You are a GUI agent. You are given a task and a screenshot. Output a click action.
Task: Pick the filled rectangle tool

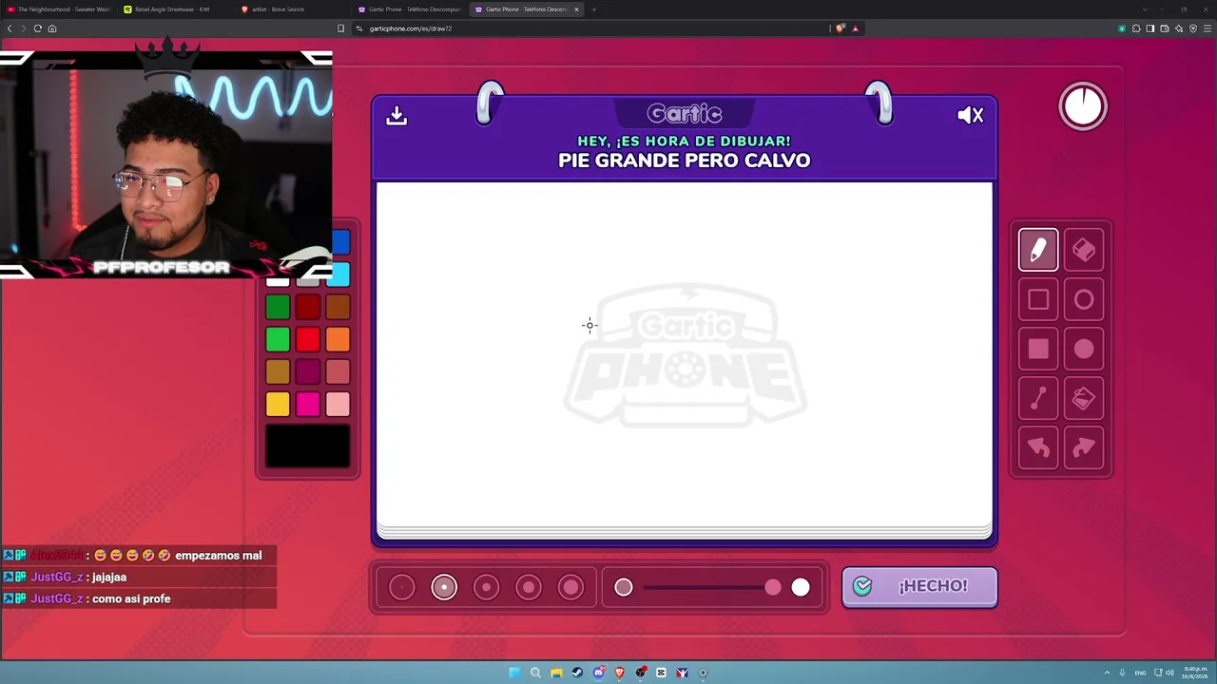pyautogui.click(x=1038, y=350)
